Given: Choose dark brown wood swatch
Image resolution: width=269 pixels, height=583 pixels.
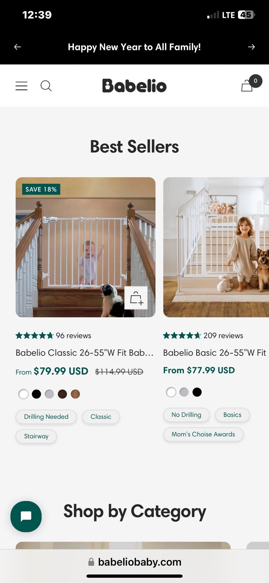Looking at the screenshot, I should point(62,394).
